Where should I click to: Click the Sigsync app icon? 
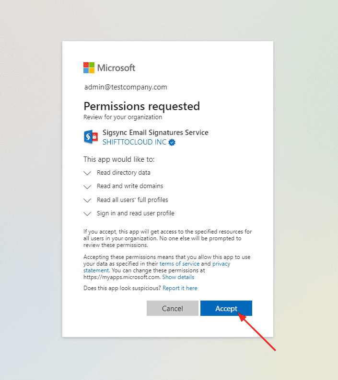click(x=91, y=137)
